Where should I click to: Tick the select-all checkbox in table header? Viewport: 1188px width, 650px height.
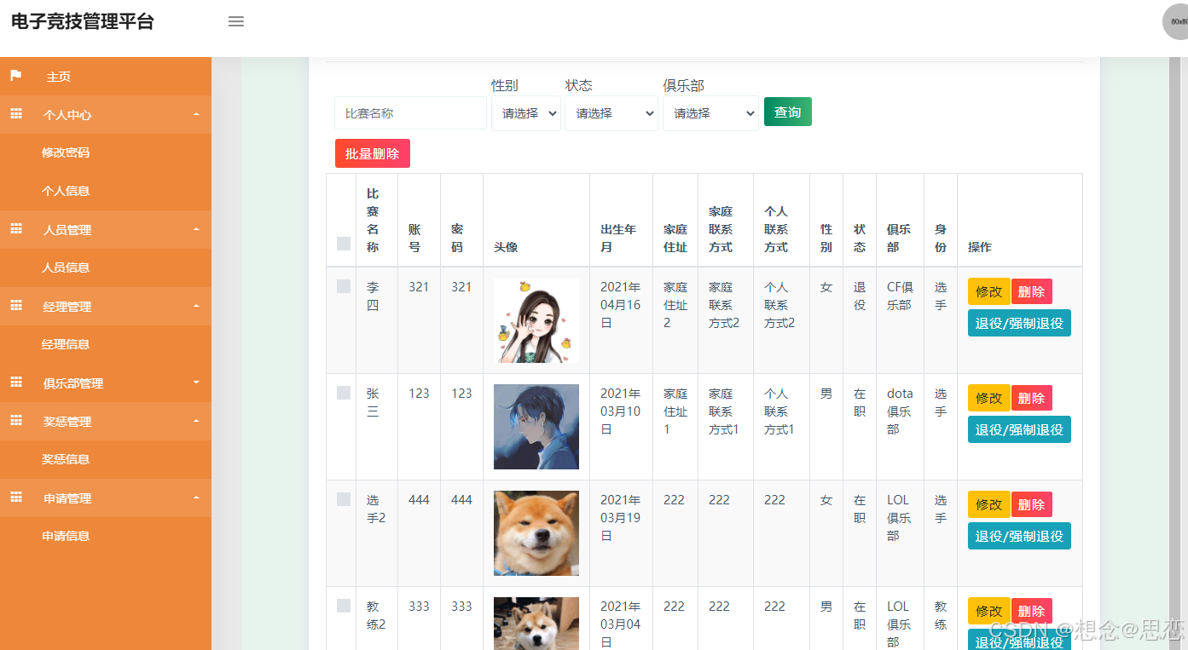pos(344,244)
